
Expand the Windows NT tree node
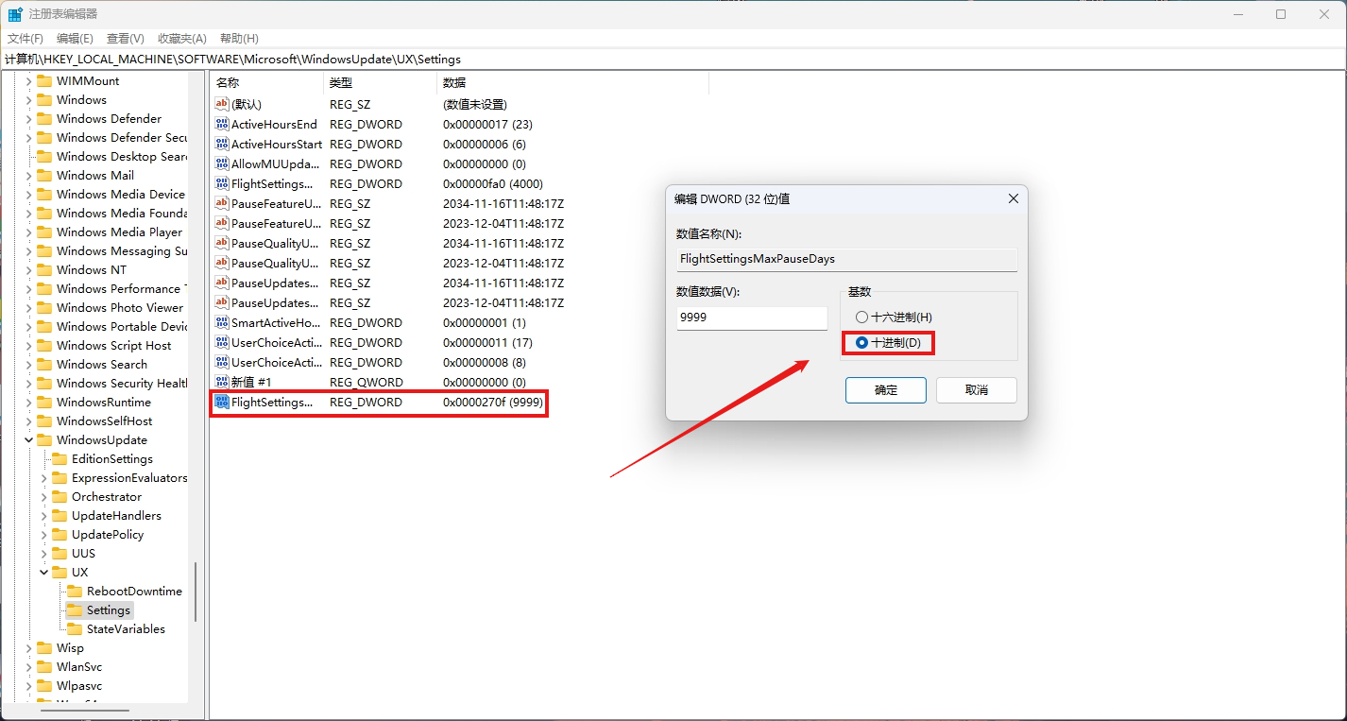point(28,270)
